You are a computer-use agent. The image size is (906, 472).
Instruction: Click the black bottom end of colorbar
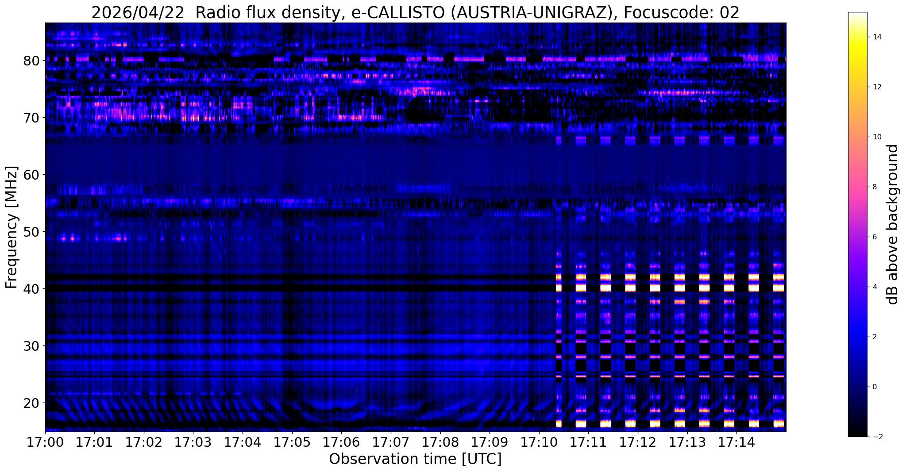[x=857, y=434]
